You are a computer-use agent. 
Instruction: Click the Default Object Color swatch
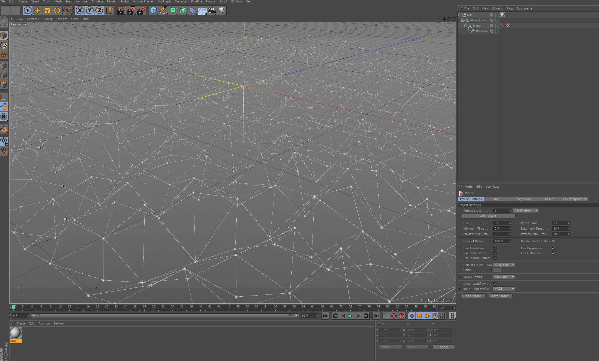pos(497,270)
